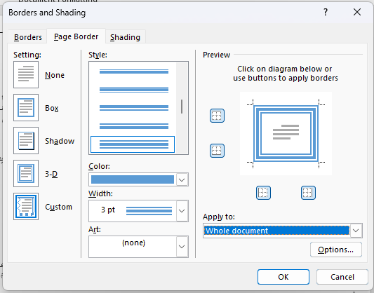Click the blue color swatch in Color box
This screenshot has height=293, width=374.
click(x=133, y=179)
